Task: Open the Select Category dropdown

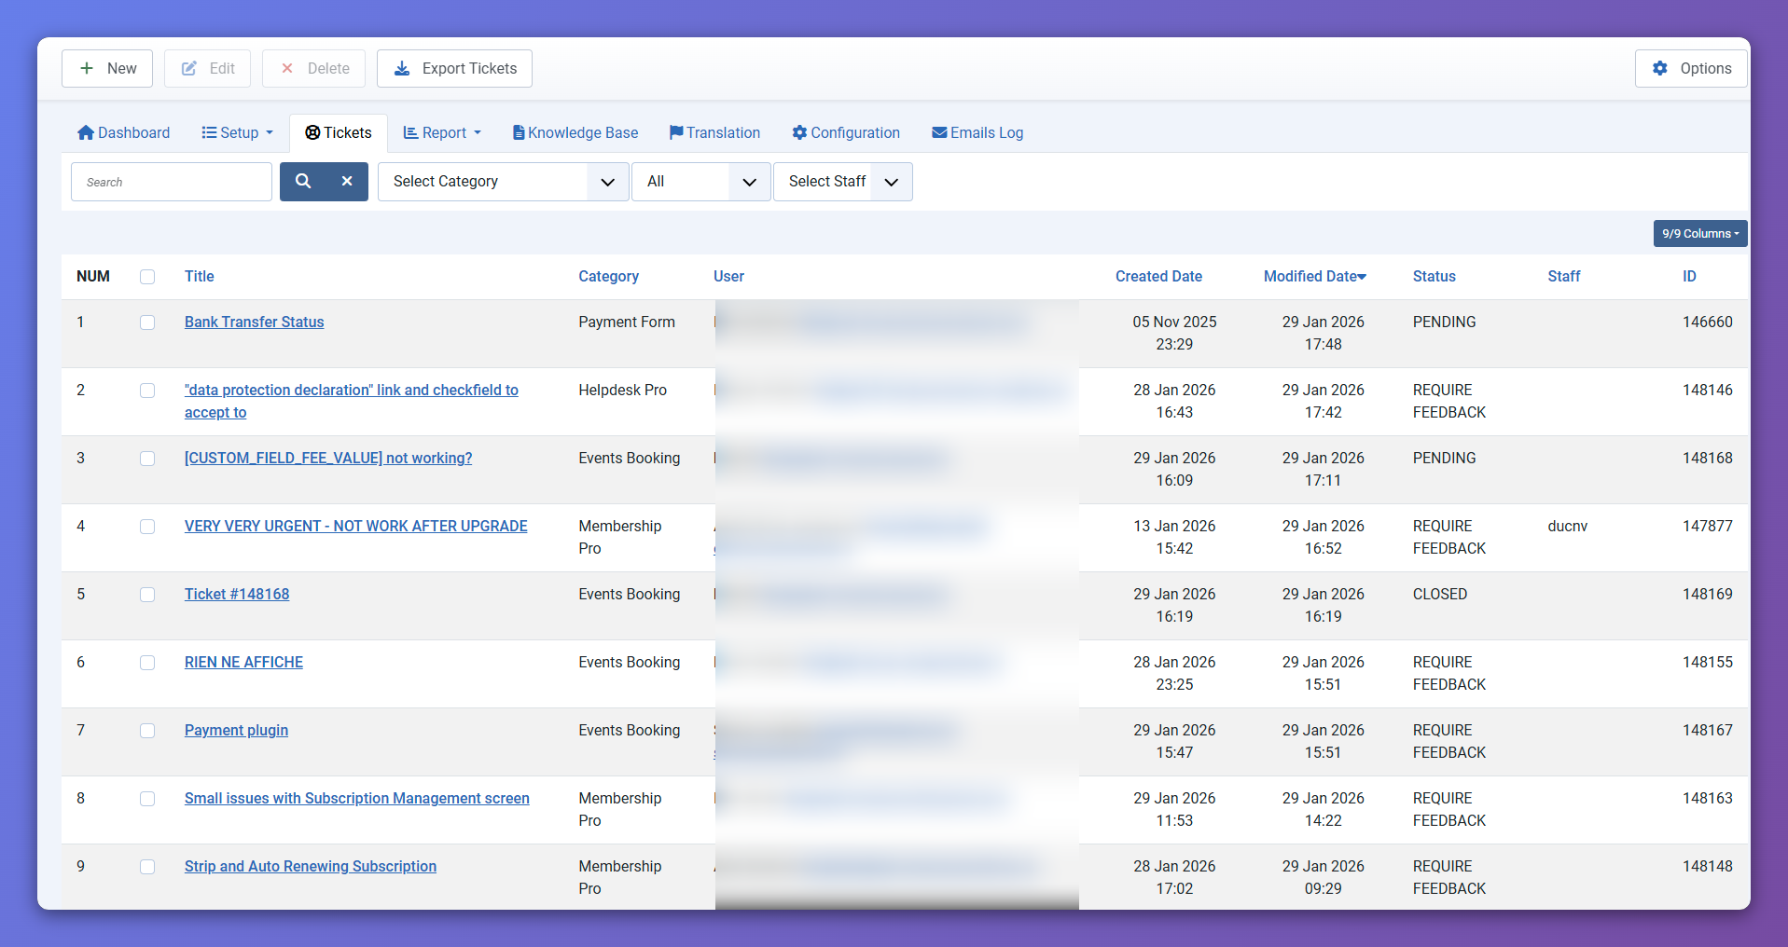Action: point(503,182)
